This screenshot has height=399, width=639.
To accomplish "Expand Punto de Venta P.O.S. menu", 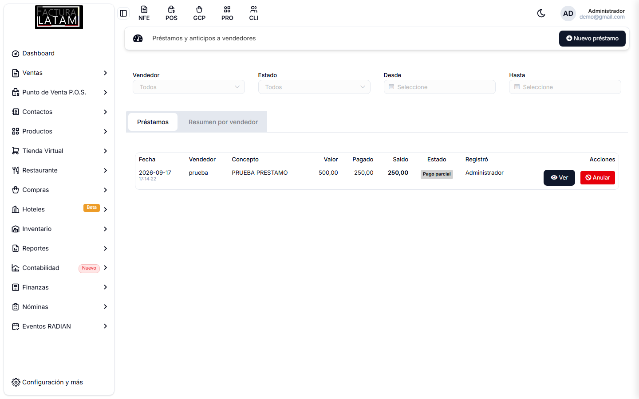I will (59, 92).
